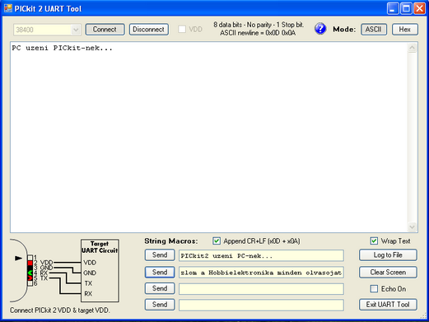Image resolution: width=429 pixels, height=322 pixels.
Task: Click the Target UART Circuit diagram box
Action: [x=100, y=271]
